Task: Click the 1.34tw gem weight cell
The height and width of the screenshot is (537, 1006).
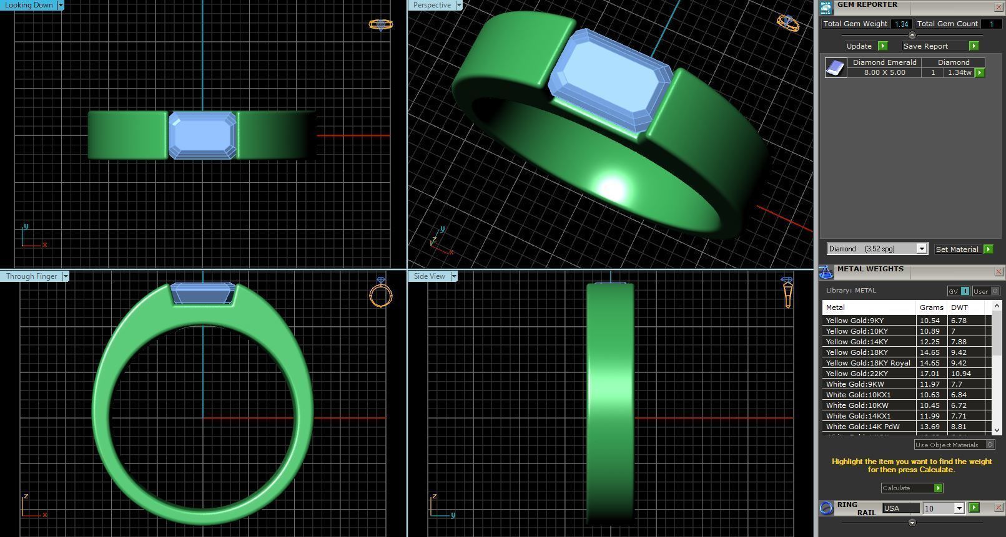Action: (x=959, y=72)
